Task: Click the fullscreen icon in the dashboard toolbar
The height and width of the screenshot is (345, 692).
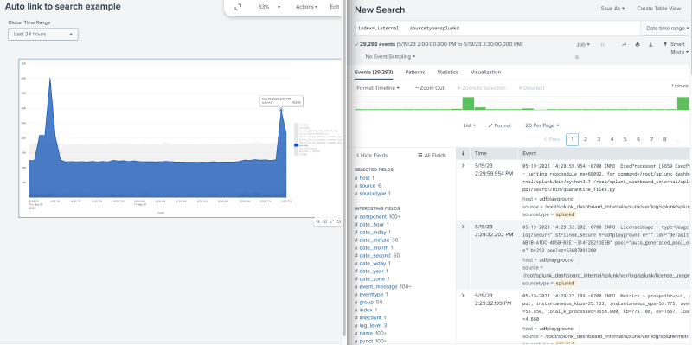Action: pos(238,7)
